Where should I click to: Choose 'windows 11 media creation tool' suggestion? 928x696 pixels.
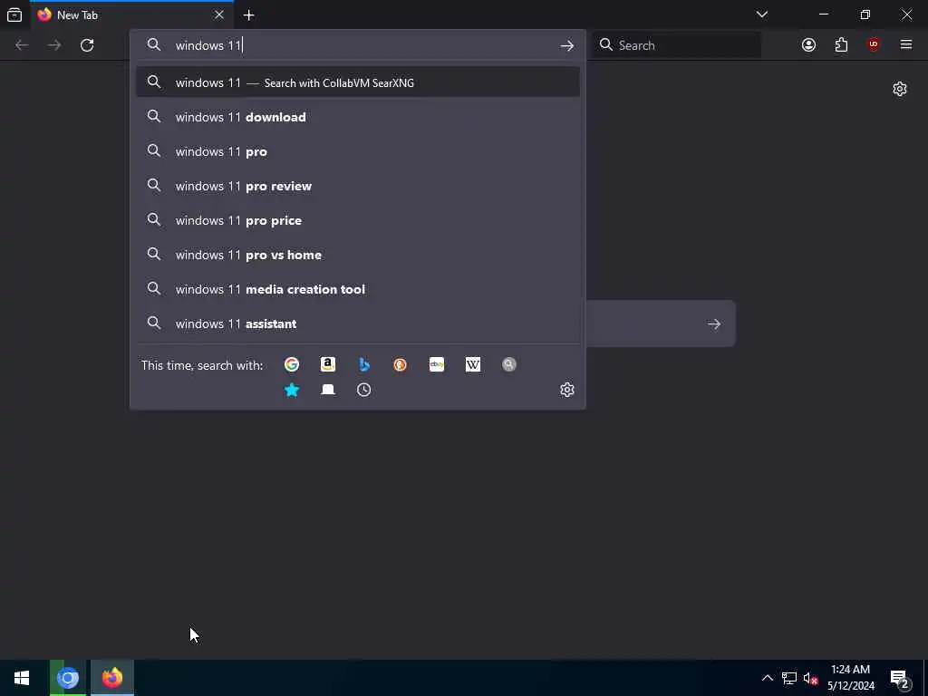[x=357, y=289]
